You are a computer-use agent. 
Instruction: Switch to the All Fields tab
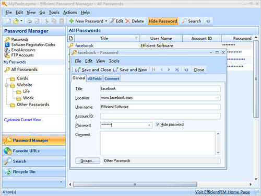click(x=94, y=79)
